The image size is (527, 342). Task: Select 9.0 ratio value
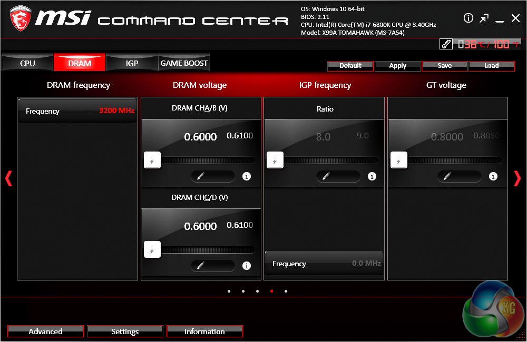363,136
